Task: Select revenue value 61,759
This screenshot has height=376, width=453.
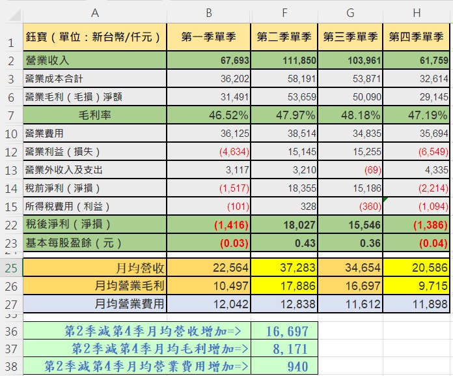Action: tap(417, 61)
